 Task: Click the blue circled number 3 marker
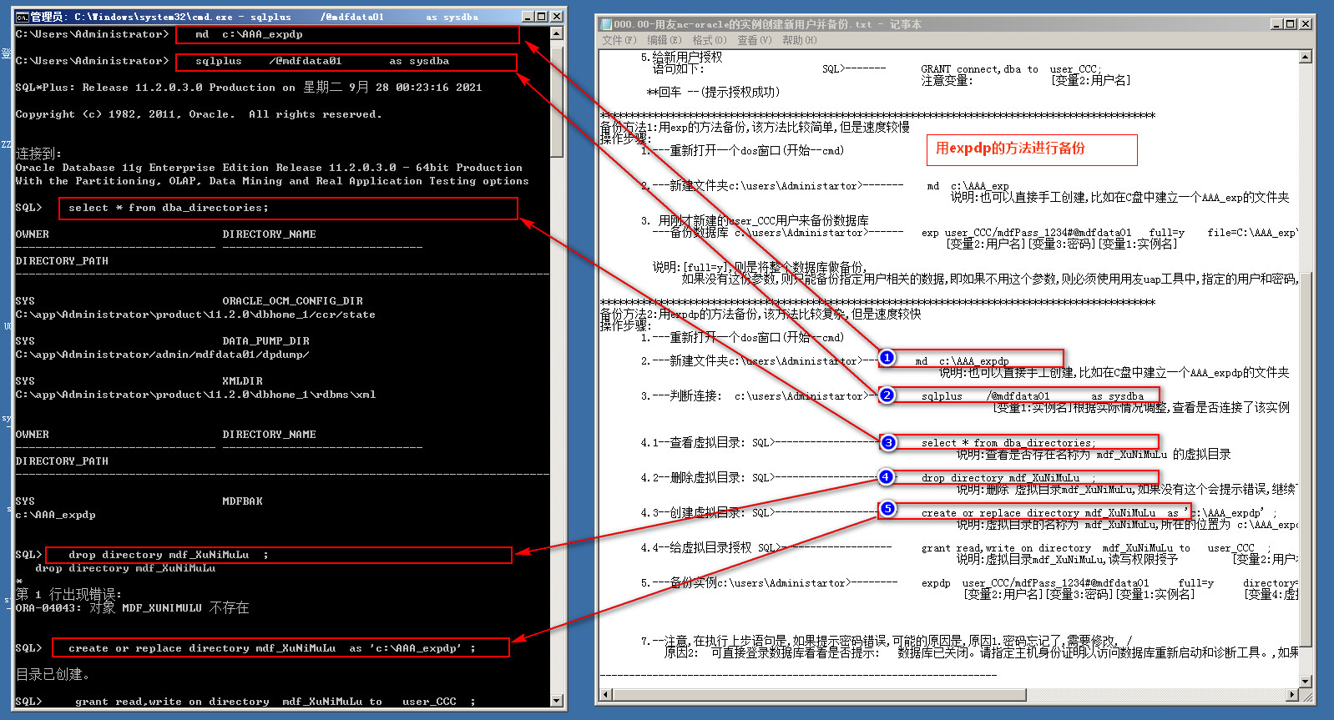point(888,442)
